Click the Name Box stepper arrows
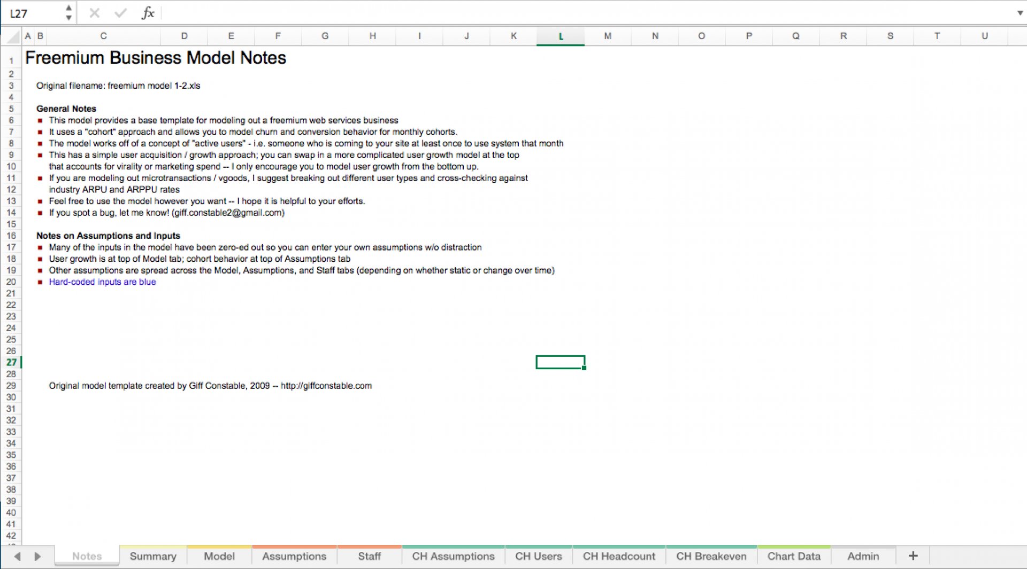 68,13
